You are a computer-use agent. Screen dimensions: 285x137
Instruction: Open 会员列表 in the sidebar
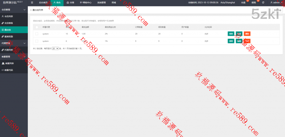click(x=14, y=16)
